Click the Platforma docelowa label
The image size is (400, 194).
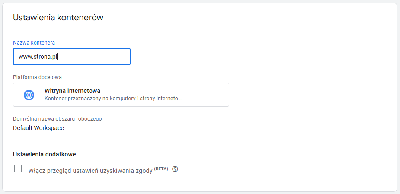tap(37, 77)
